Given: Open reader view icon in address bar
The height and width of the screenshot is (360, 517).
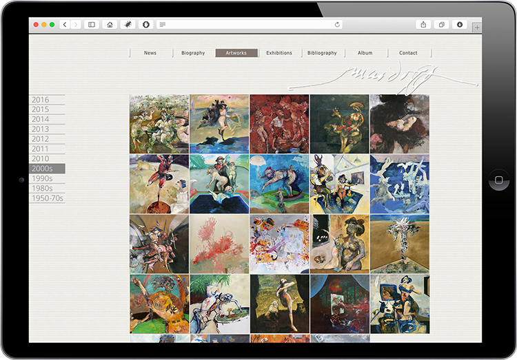Looking at the screenshot, I should point(163,24).
